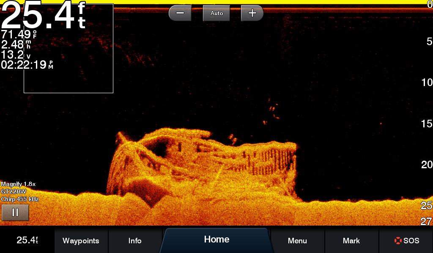Tap the Chirp 455 kHz frequency label
Screen dimensions: 433x253
[x=20, y=199]
